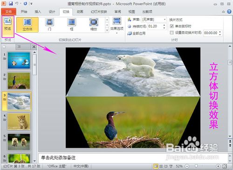
Task: Click the 预览 (Preview) transition button
Action: pyautogui.click(x=8, y=26)
